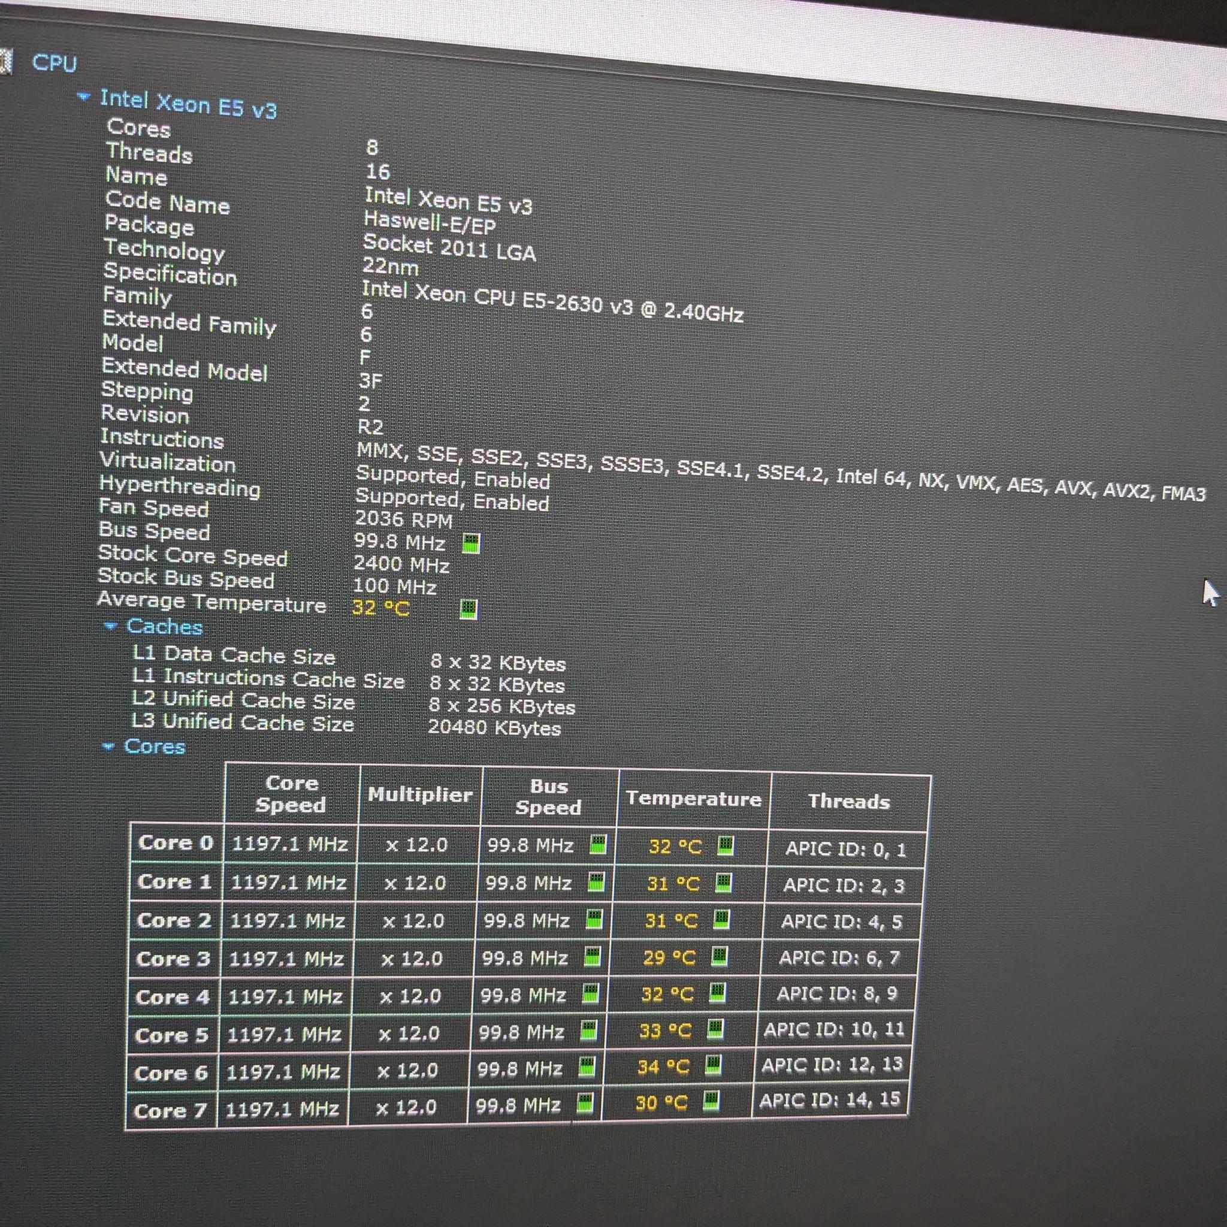The image size is (1227, 1227).
Task: Click the Cores table heading label
Action: (155, 747)
